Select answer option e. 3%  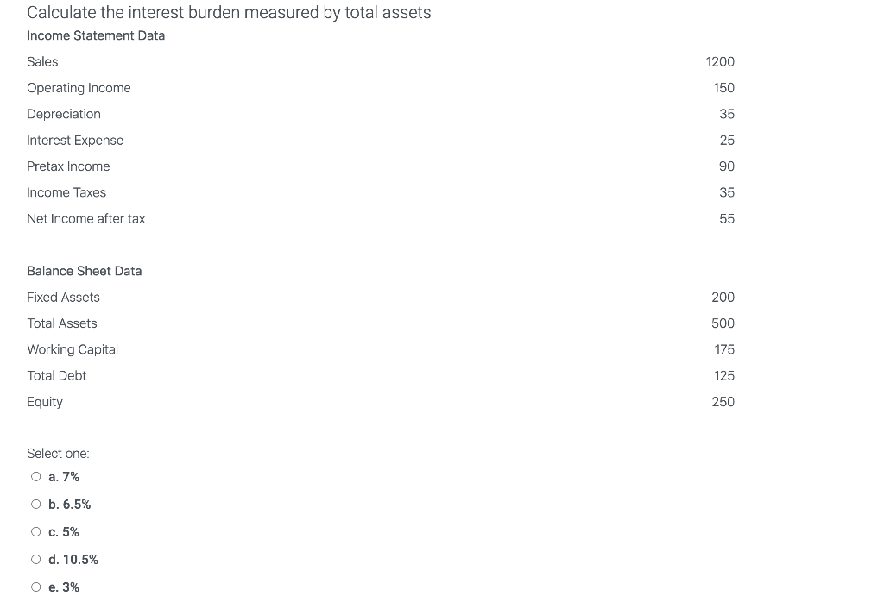pos(35,587)
